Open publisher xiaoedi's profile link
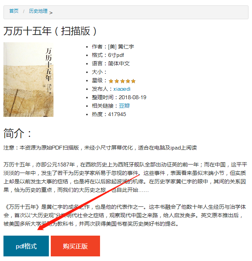252x261 pixels. [x=122, y=89]
